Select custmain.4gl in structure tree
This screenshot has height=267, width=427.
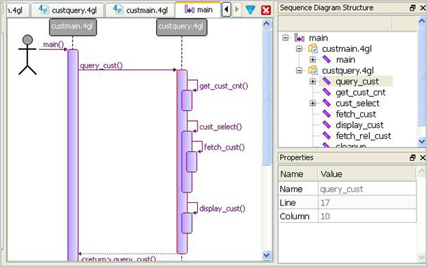tap(347, 49)
